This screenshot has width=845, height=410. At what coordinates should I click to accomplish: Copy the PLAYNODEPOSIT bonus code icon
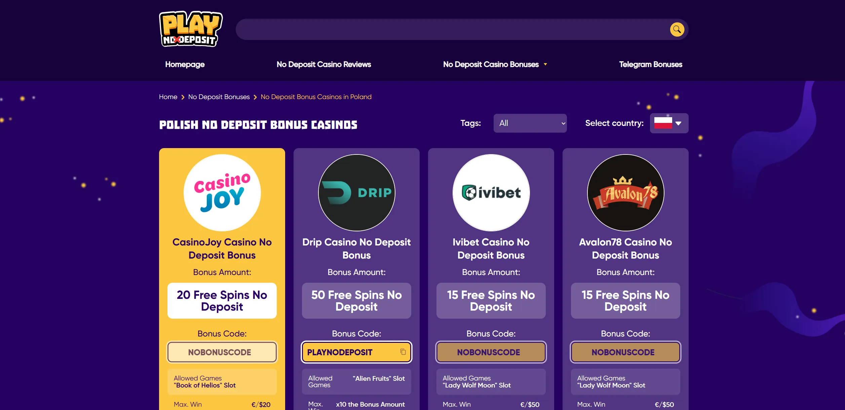click(x=403, y=352)
